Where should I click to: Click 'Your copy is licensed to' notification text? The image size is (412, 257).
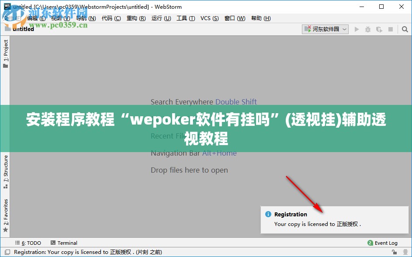tap(305, 224)
